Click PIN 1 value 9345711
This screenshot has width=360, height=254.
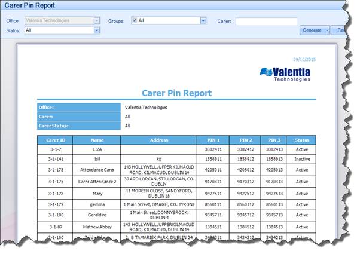(x=213, y=215)
